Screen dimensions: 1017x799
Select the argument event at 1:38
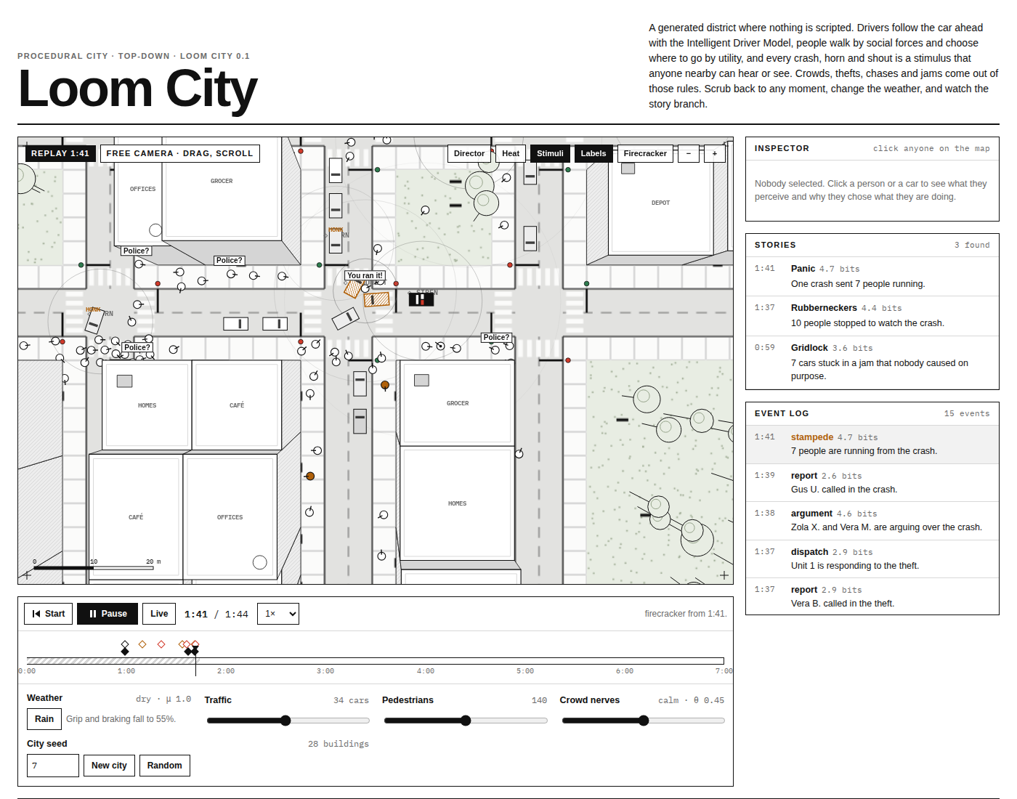[872, 520]
